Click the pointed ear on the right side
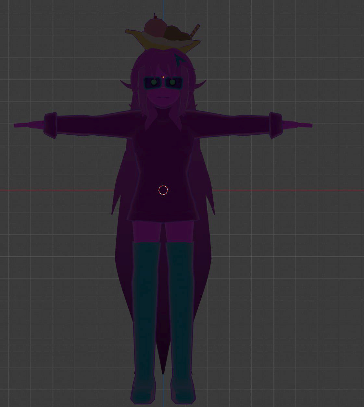Image resolution: width=364 pixels, height=407 pixels. point(201,86)
